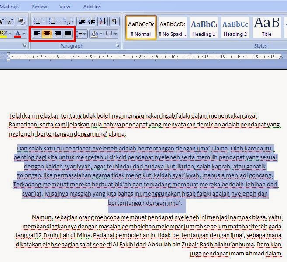The width and height of the screenshot is (287, 262).
Task: Click the Shrink Font icon
Action: click(10, 21)
